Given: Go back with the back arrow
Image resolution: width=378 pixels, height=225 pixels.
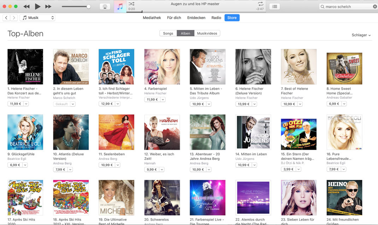Looking at the screenshot, I should [6, 18].
